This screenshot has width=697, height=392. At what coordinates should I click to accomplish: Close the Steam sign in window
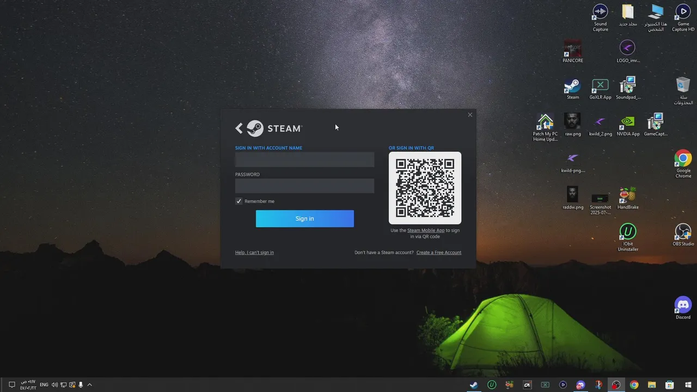(470, 115)
